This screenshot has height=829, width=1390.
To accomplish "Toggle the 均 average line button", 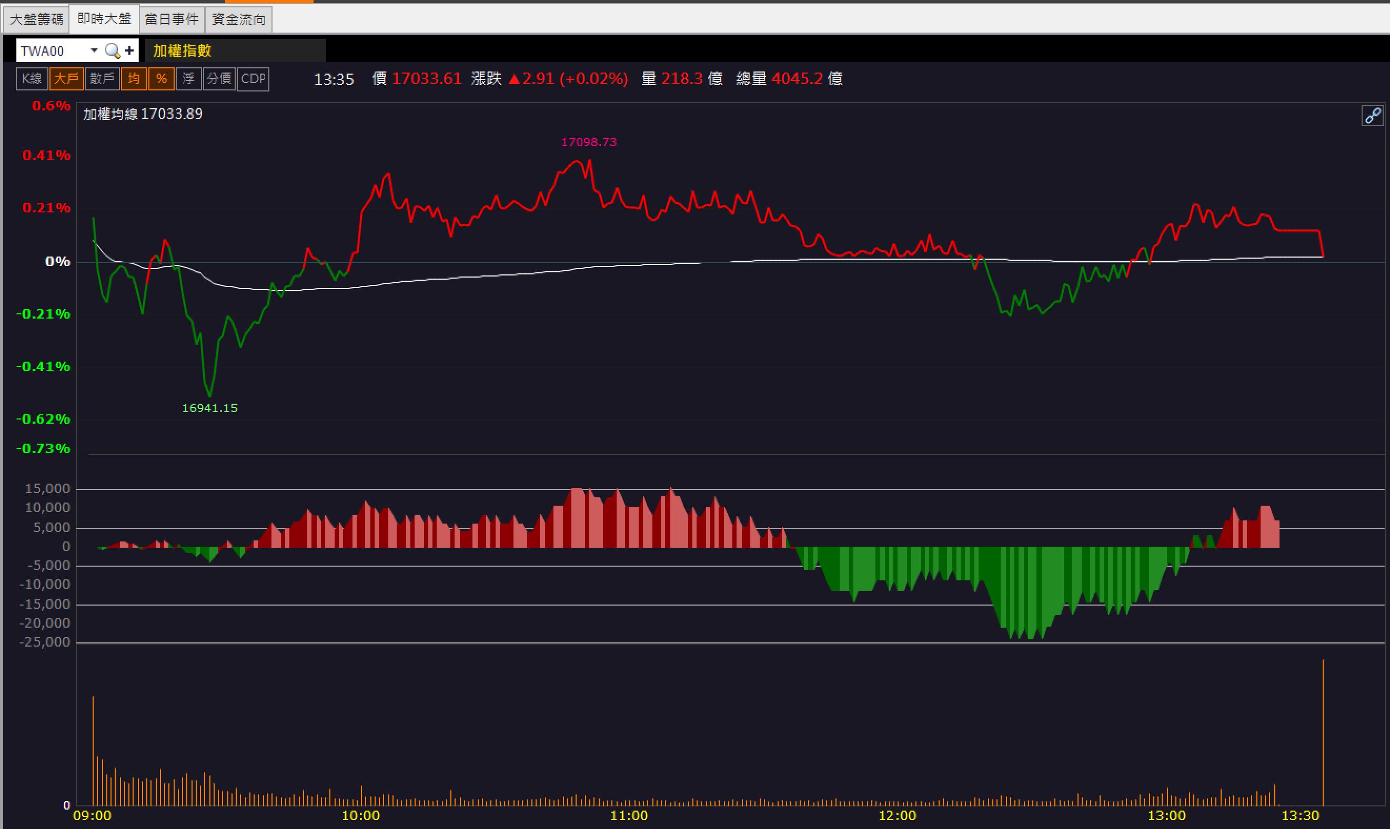I will tap(134, 79).
